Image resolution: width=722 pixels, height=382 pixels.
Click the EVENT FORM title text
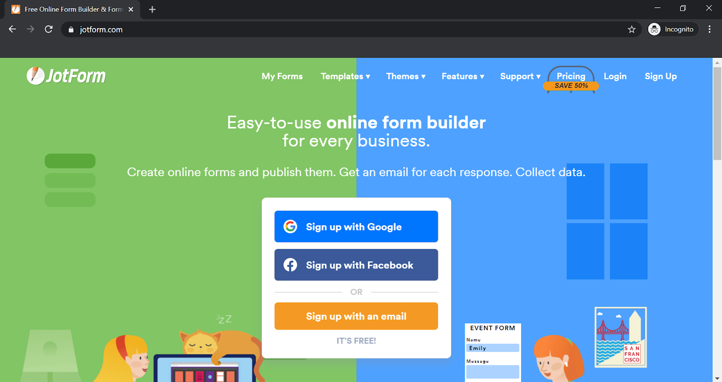493,328
